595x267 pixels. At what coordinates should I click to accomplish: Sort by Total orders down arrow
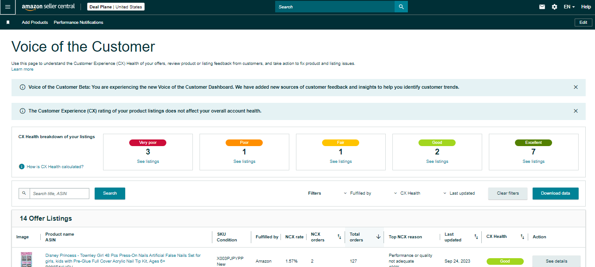pos(378,237)
